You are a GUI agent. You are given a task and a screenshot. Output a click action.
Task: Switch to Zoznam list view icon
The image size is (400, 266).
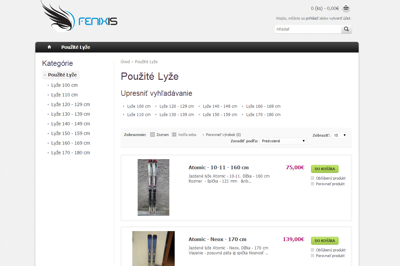(152, 134)
